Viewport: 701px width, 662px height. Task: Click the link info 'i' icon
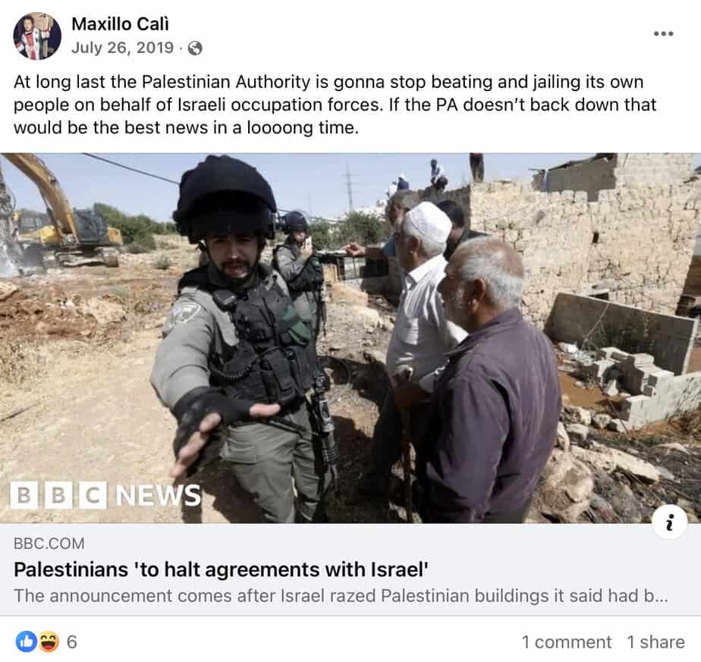pos(669,522)
